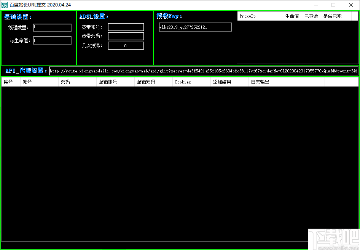The width and height of the screenshot is (360, 250).
Task: Maximize the 百度站长URL提交 window
Action: pos(333,5)
